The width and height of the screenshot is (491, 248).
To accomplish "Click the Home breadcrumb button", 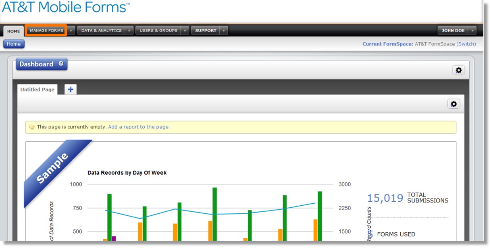I will [x=14, y=44].
